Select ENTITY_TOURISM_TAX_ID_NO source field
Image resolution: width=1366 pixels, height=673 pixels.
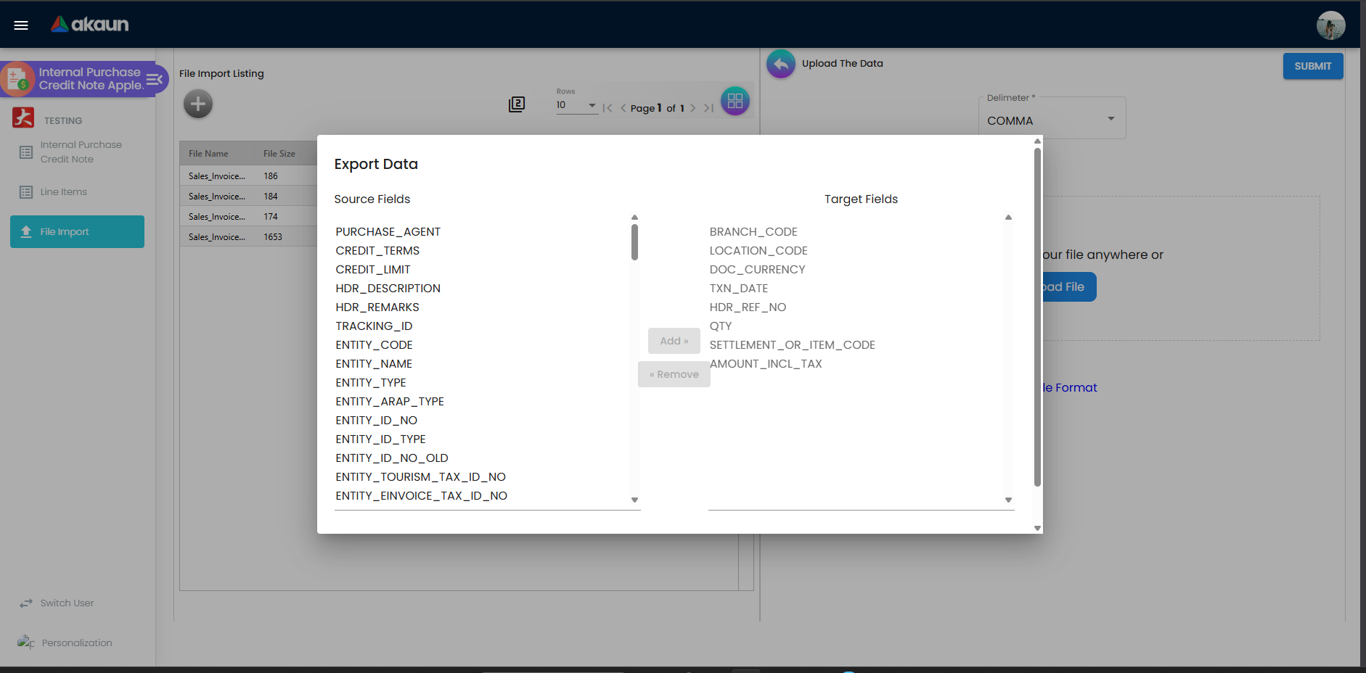click(x=482, y=477)
